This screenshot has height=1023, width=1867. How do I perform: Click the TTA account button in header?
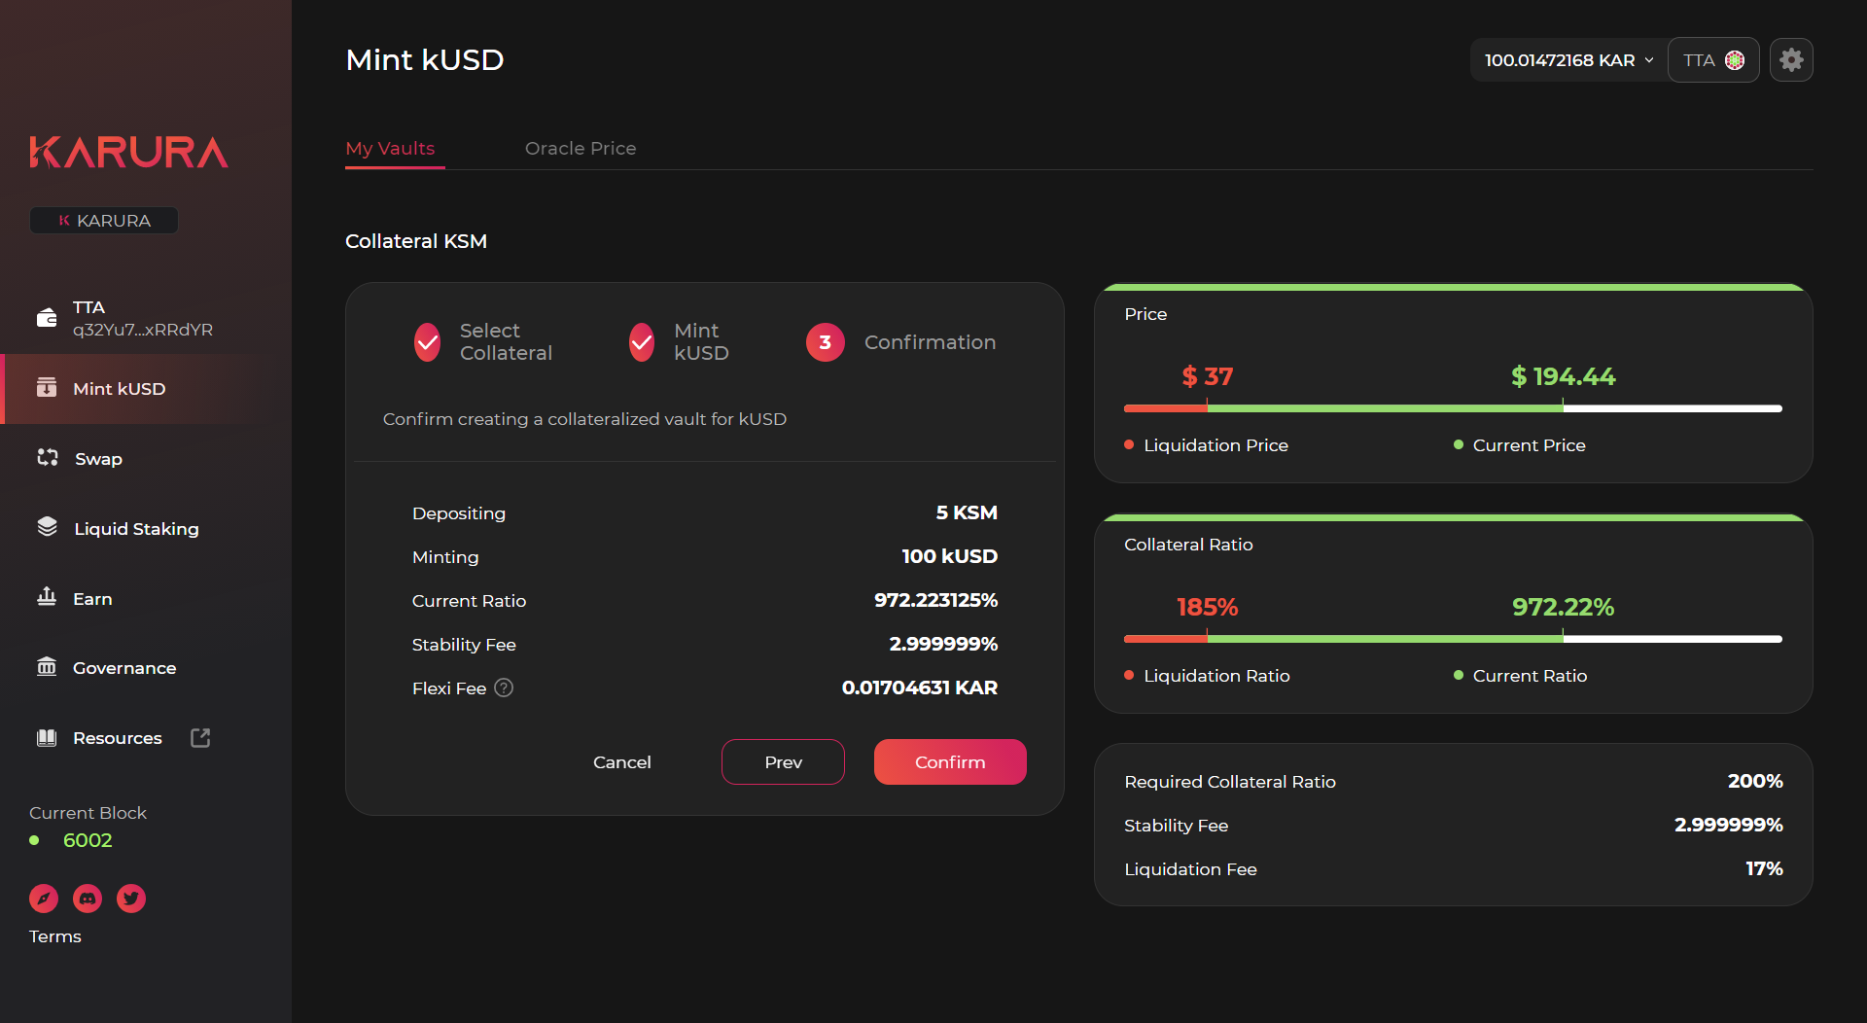pyautogui.click(x=1713, y=60)
